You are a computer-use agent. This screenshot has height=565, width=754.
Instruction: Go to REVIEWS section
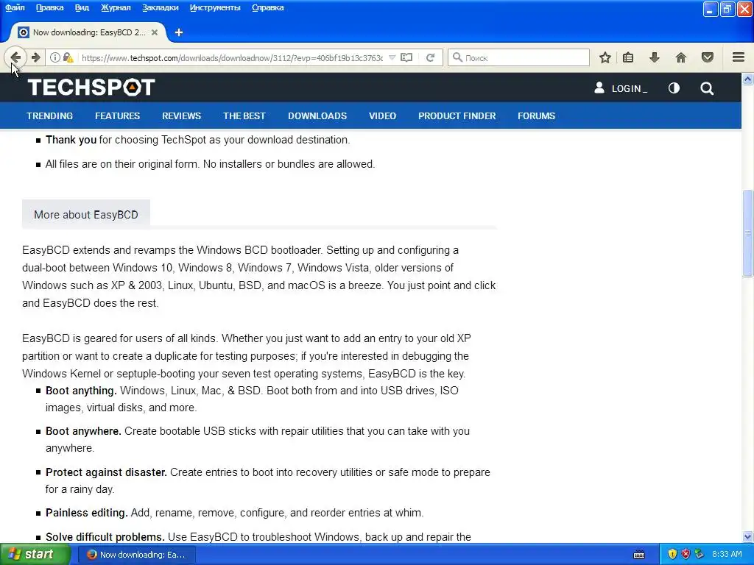[181, 116]
